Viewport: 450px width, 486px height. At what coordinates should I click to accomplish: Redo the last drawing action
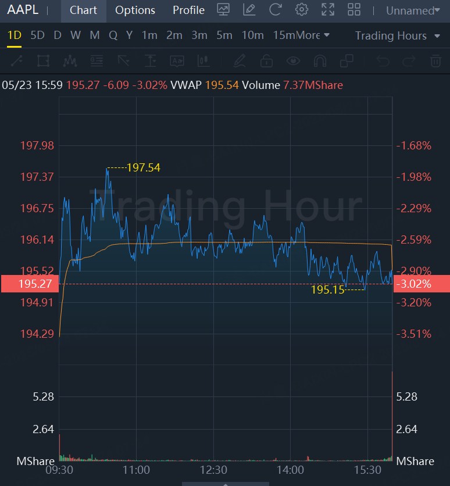409,61
